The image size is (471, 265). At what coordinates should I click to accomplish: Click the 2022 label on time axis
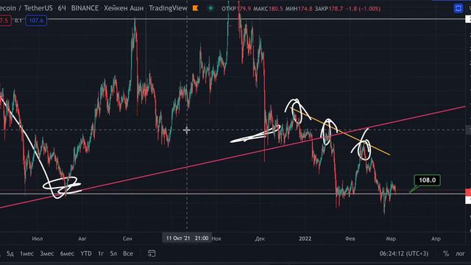305,239
